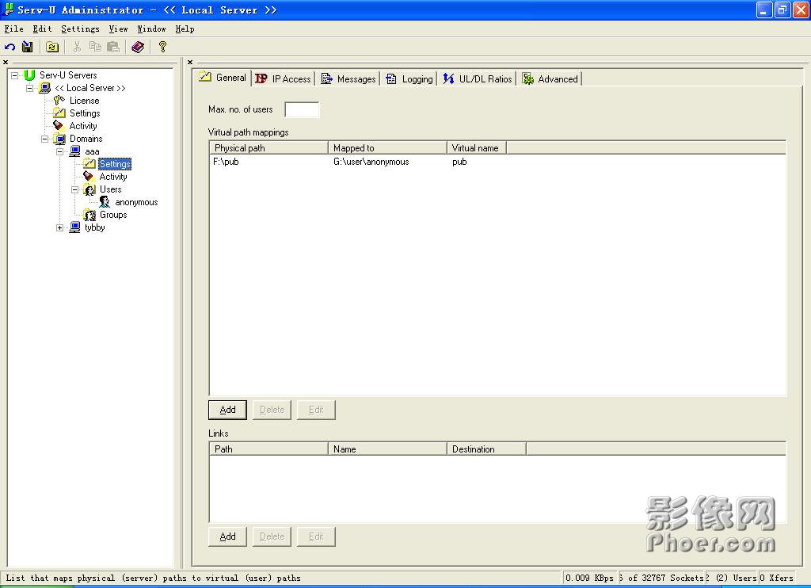The width and height of the screenshot is (811, 588).
Task: Click the save floppy disk toolbar icon
Action: coord(28,47)
